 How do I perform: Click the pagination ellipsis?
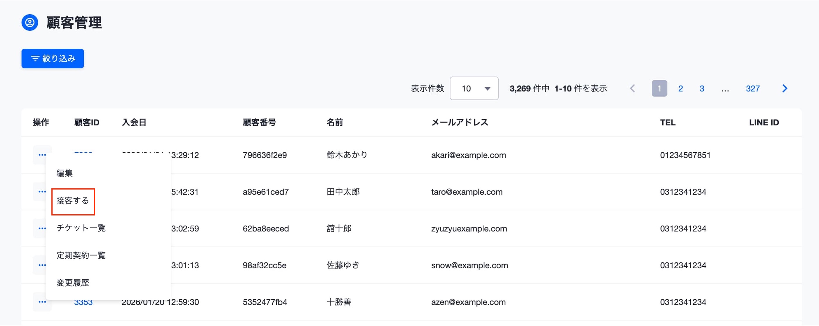tap(725, 90)
